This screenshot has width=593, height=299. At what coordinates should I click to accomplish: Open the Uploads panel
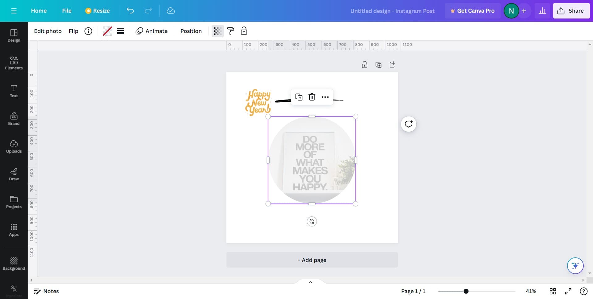(14, 146)
